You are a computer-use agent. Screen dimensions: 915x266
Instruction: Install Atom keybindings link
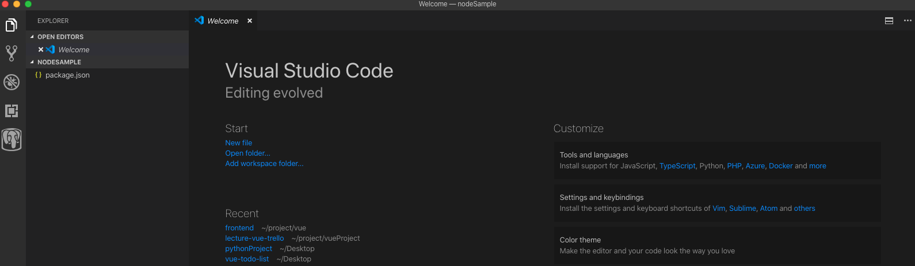(x=769, y=209)
